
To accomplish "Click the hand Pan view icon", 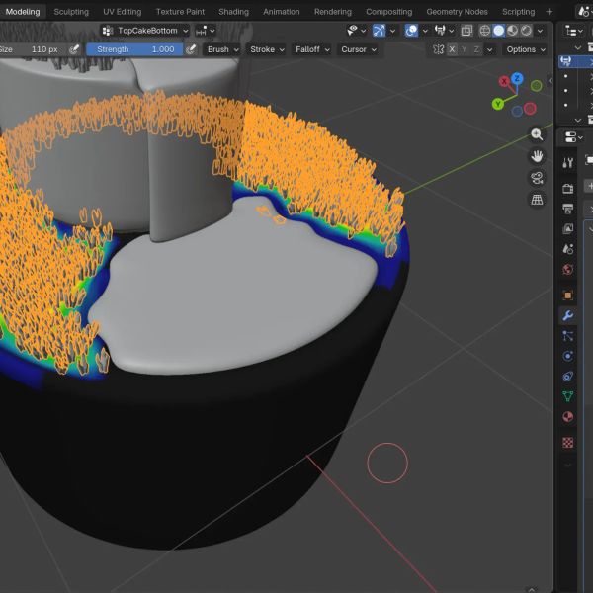I will coord(537,156).
